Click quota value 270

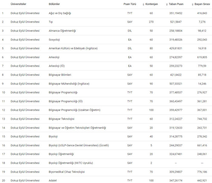(151, 22)
